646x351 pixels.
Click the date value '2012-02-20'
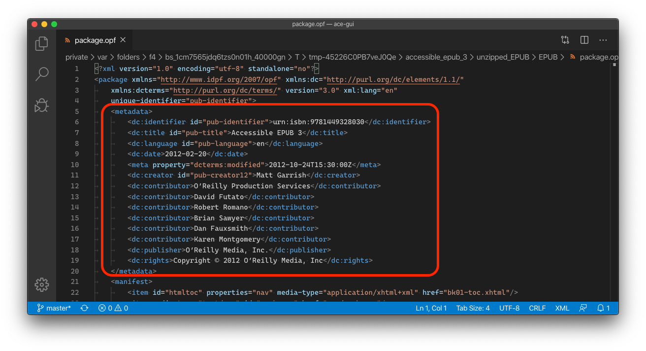coord(186,154)
